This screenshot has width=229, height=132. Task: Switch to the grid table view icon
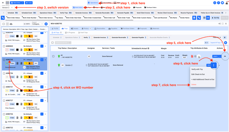pyautogui.click(x=204, y=18)
